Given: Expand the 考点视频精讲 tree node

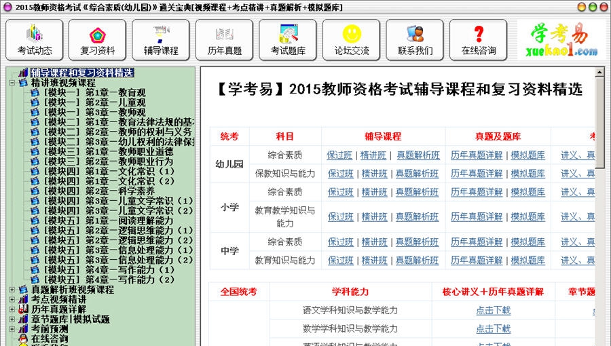Looking at the screenshot, I should (x=13, y=299).
